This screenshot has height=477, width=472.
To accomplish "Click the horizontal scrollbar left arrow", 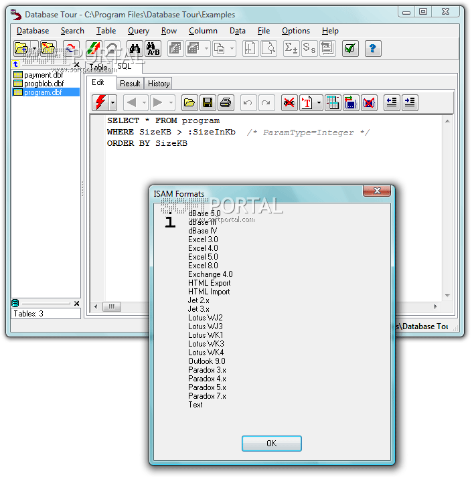I will point(96,306).
